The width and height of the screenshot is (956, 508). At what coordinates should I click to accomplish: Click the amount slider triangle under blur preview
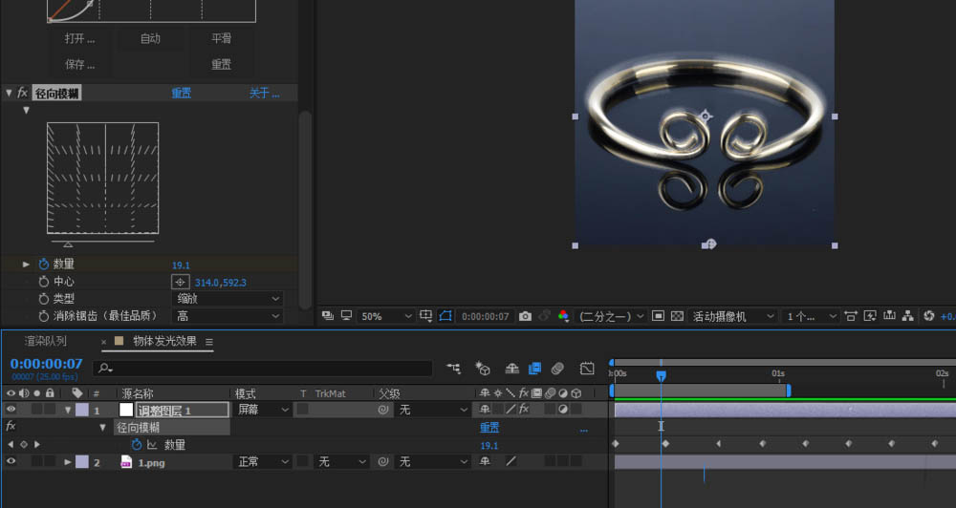pyautogui.click(x=68, y=244)
